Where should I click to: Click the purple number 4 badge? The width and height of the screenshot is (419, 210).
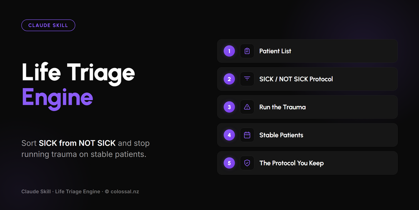pyautogui.click(x=229, y=135)
